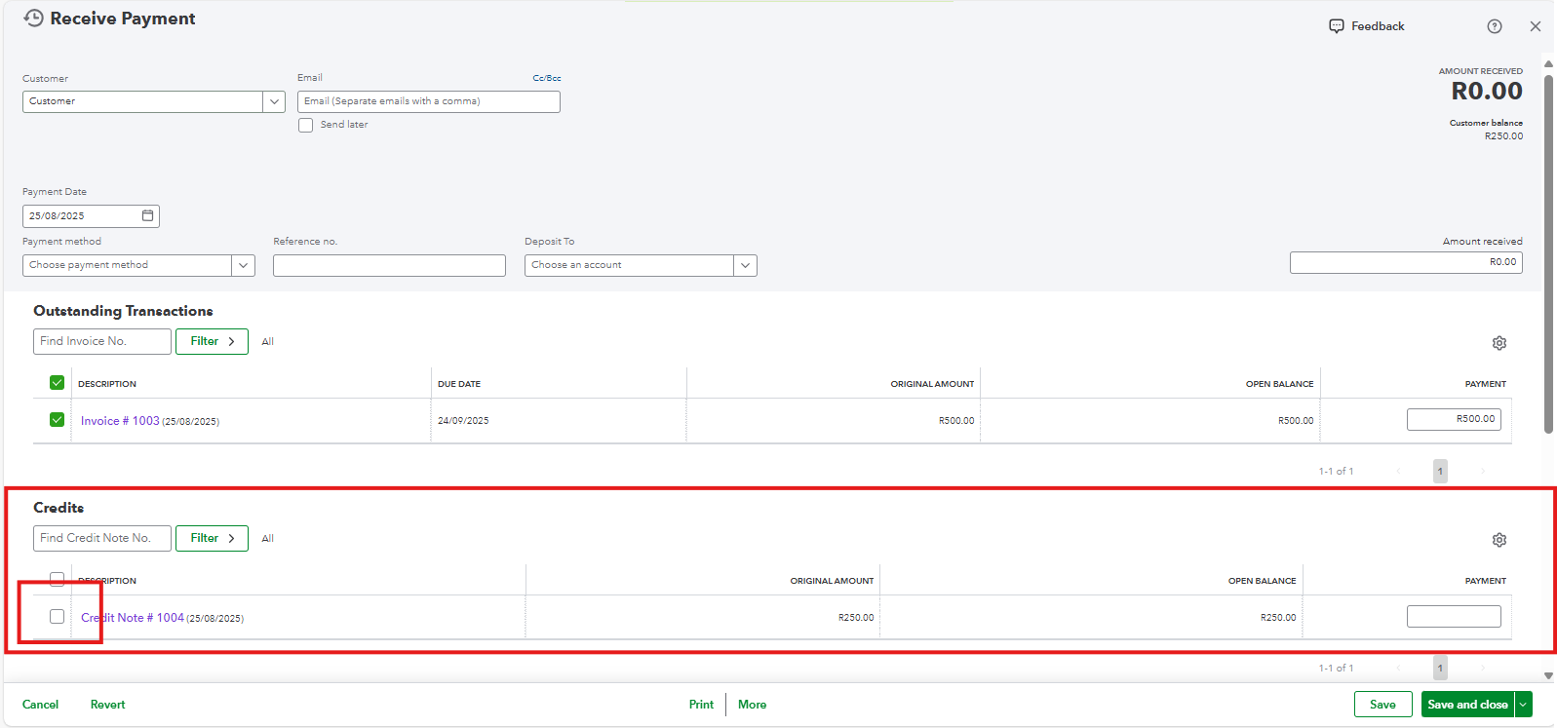Click the Receive Payment history clock icon
Image resolution: width=1557 pixels, height=728 pixels.
[x=33, y=19]
